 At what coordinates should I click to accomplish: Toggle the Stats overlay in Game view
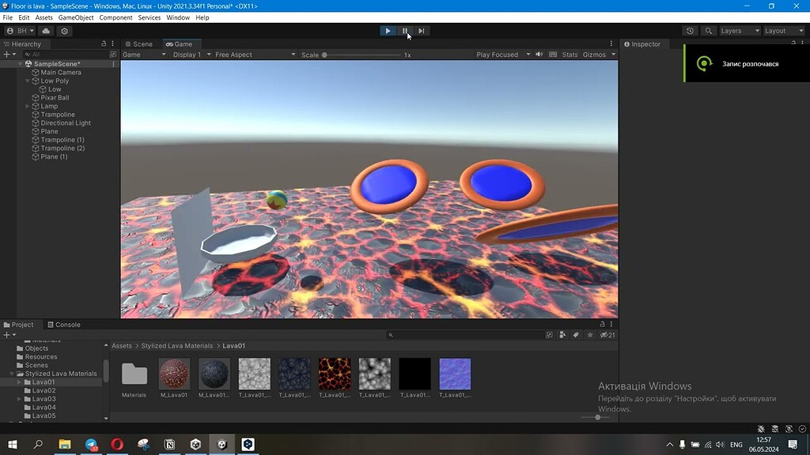(570, 55)
